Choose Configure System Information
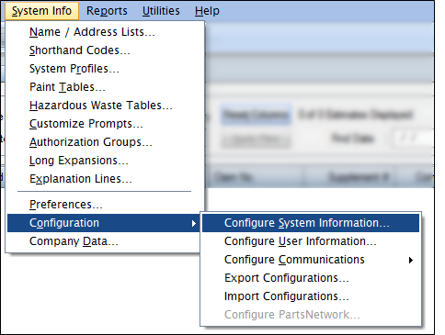 click(311, 223)
